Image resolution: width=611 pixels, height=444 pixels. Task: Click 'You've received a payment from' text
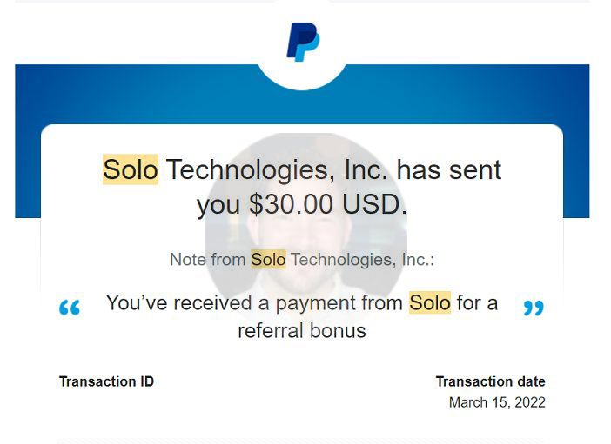click(254, 302)
